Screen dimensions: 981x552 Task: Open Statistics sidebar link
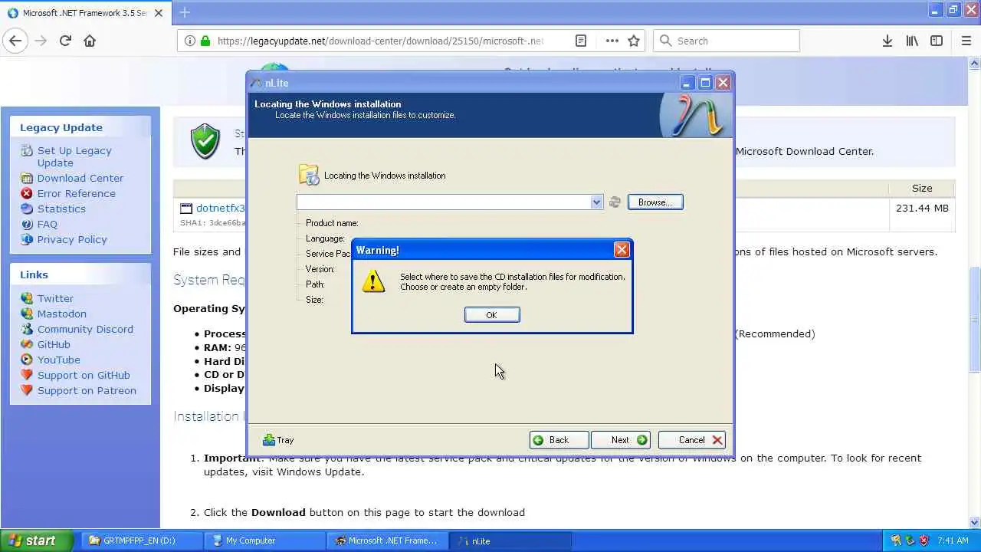click(61, 209)
